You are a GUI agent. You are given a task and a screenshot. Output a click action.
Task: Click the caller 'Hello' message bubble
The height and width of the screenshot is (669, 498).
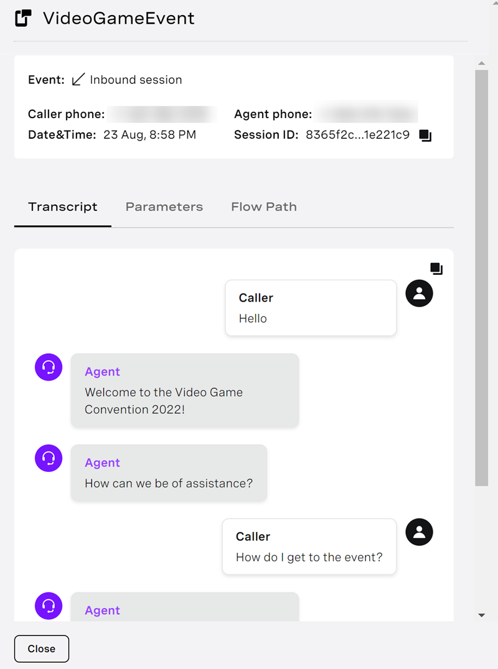click(x=311, y=308)
